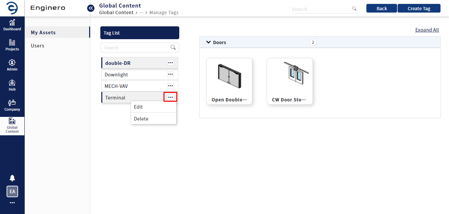Open the Hub section
Viewport: 449px width, 214px height.
(12, 85)
